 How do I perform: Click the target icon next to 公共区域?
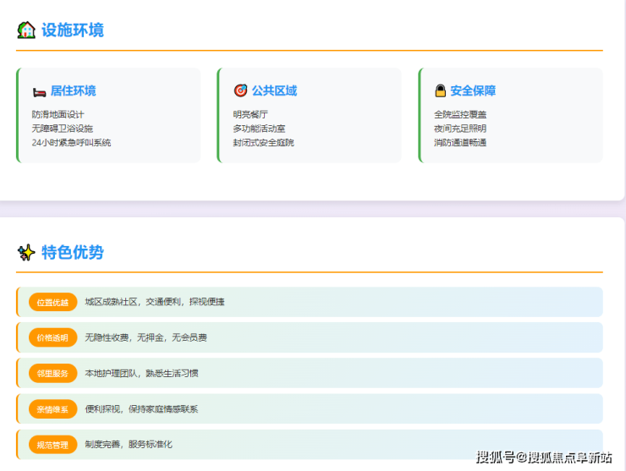pyautogui.click(x=240, y=90)
